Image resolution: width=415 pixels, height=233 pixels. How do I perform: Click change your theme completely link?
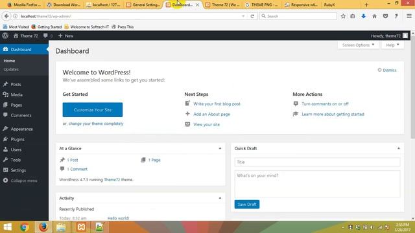coord(96,124)
